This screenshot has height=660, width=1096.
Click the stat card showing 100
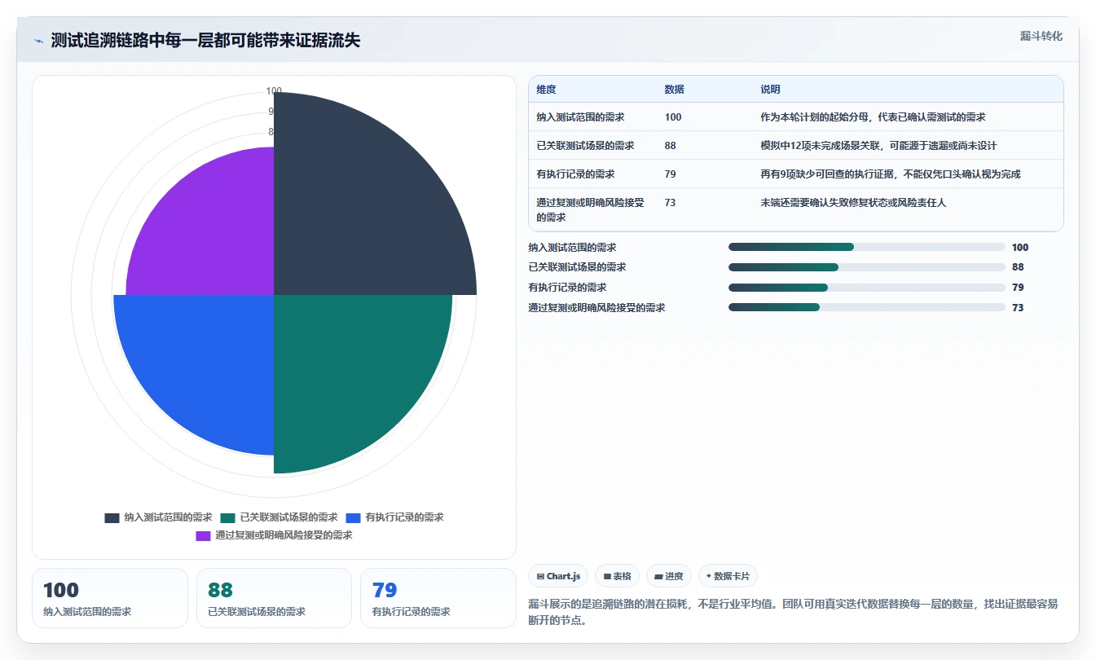110,598
